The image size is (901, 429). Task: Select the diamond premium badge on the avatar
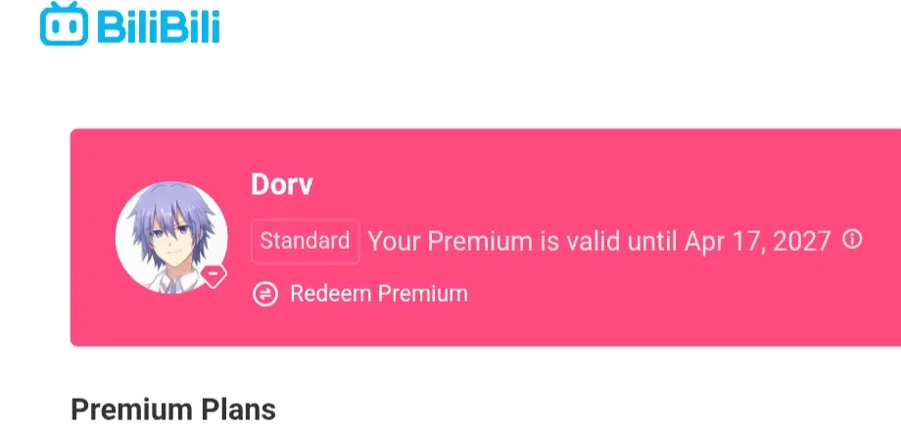[213, 275]
